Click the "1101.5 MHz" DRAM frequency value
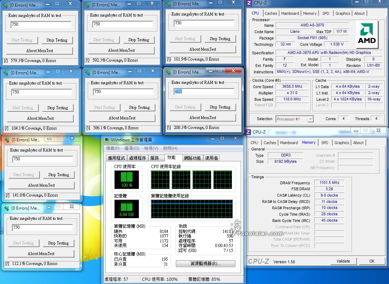This screenshot has width=389, height=284. 329,183
